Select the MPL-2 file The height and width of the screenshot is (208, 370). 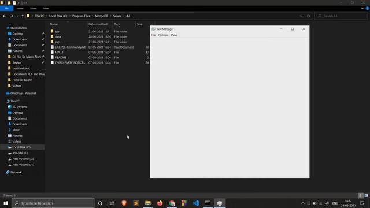(59, 52)
